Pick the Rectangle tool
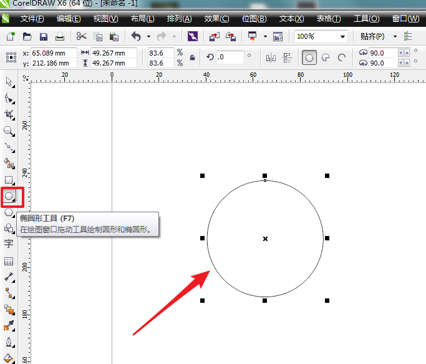This screenshot has width=426, height=364. pos(9,180)
